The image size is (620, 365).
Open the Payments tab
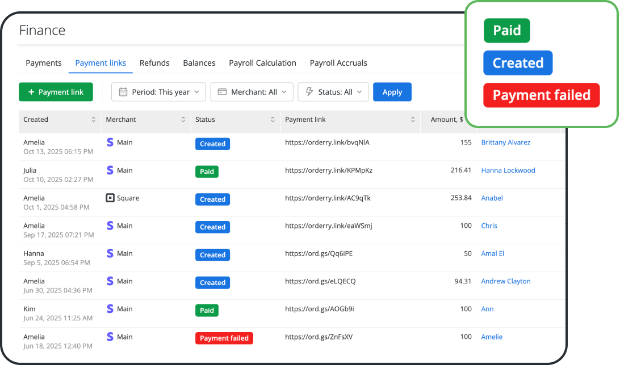coord(43,63)
